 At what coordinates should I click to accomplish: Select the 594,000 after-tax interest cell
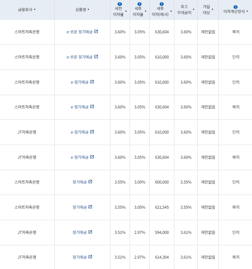(x=162, y=232)
